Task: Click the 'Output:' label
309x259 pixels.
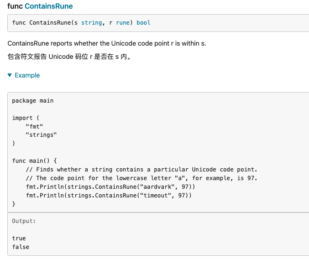Action: pos(24,221)
